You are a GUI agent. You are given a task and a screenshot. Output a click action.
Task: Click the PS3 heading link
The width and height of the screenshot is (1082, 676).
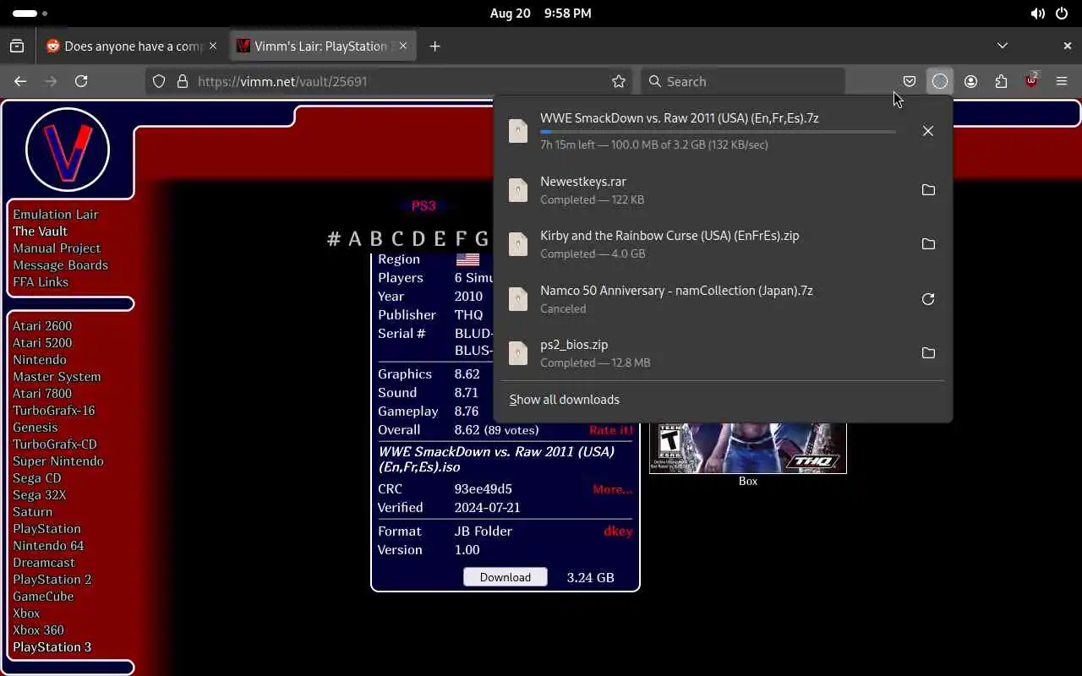coord(424,205)
